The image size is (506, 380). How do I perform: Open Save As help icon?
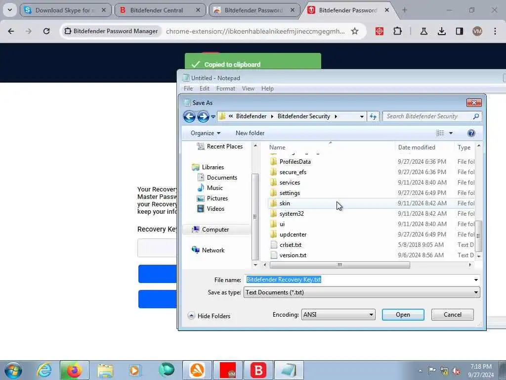pyautogui.click(x=471, y=133)
